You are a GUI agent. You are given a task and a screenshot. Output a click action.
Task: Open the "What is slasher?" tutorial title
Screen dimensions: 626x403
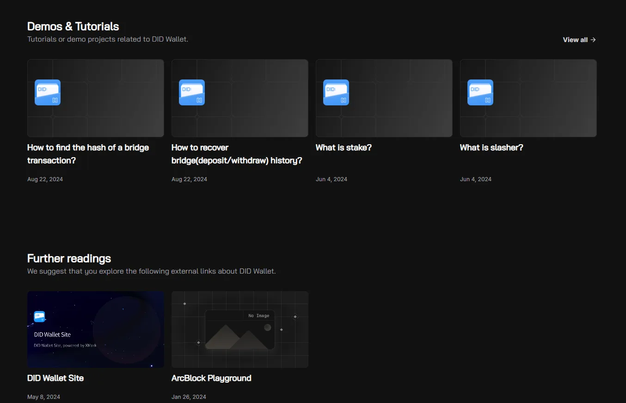coord(491,147)
